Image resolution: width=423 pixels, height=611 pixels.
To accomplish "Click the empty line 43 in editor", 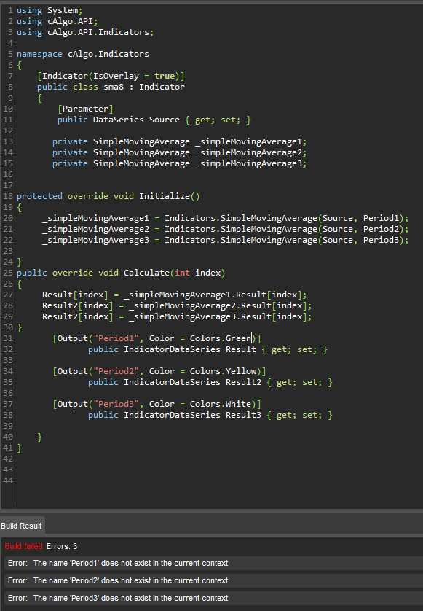I will click(218, 470).
